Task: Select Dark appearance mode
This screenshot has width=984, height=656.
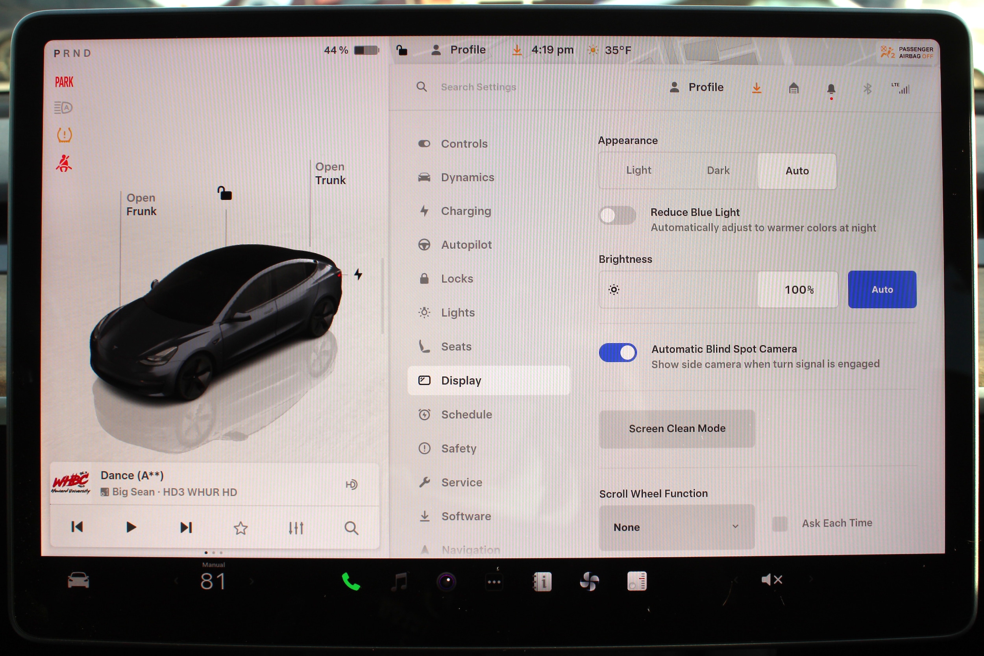Action: click(x=718, y=171)
